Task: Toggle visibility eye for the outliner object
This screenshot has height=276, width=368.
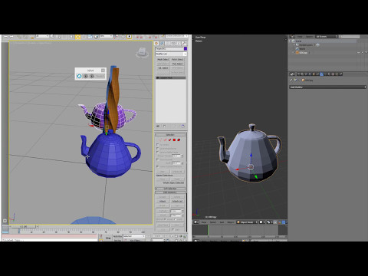Action: click(358, 53)
